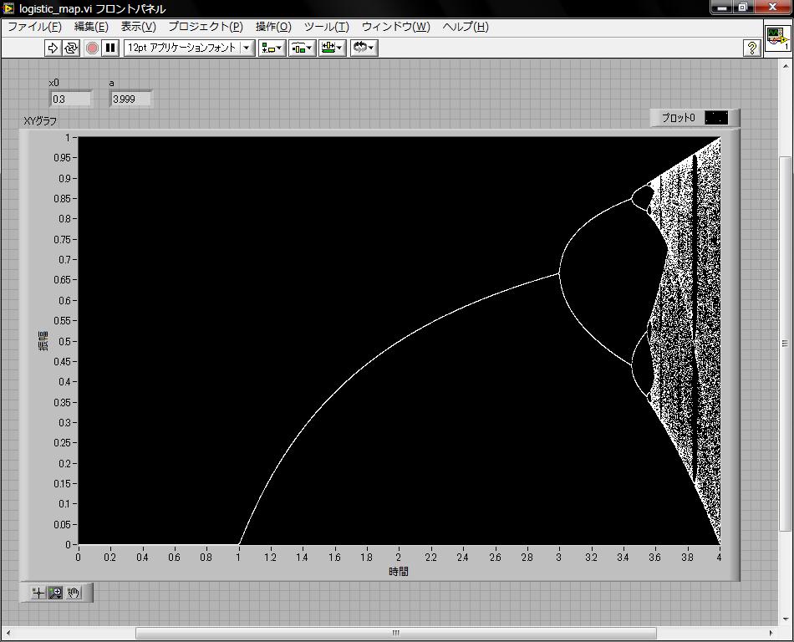Viewport: 794px width, 642px height.
Task: Click the x-axis maximum value 4
Action: [x=719, y=557]
